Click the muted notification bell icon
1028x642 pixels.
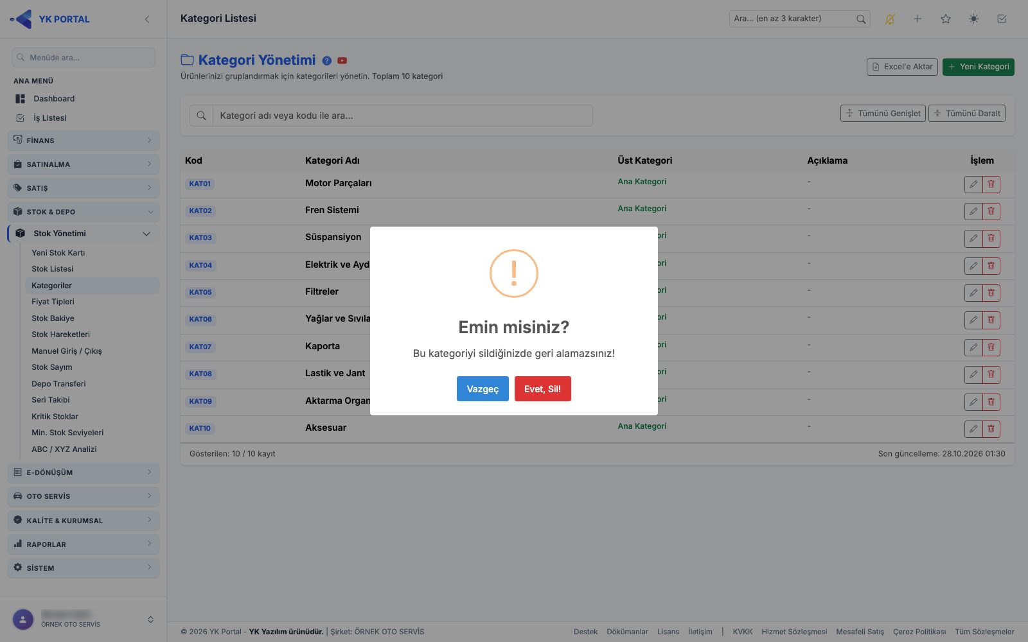tap(890, 19)
